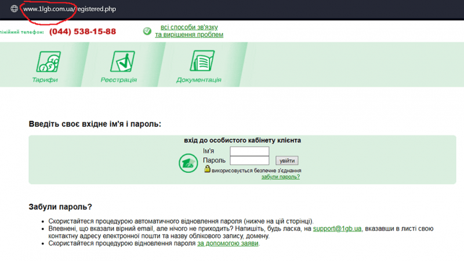Open 'за допомогою заяви' link
464x261 pixels.
(x=228, y=243)
